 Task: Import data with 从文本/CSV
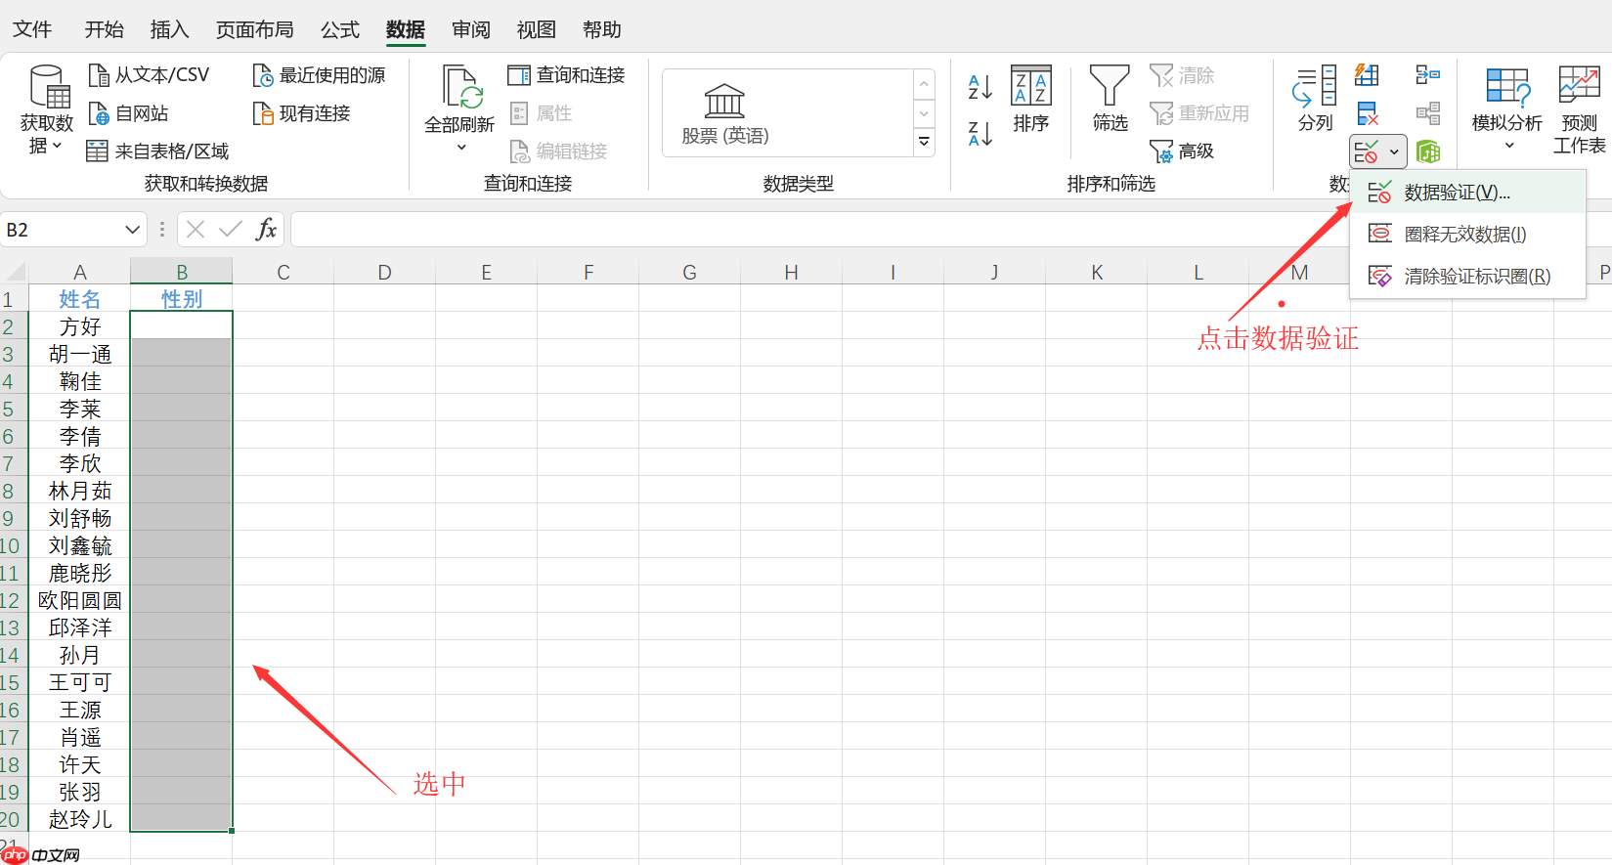coord(149,75)
